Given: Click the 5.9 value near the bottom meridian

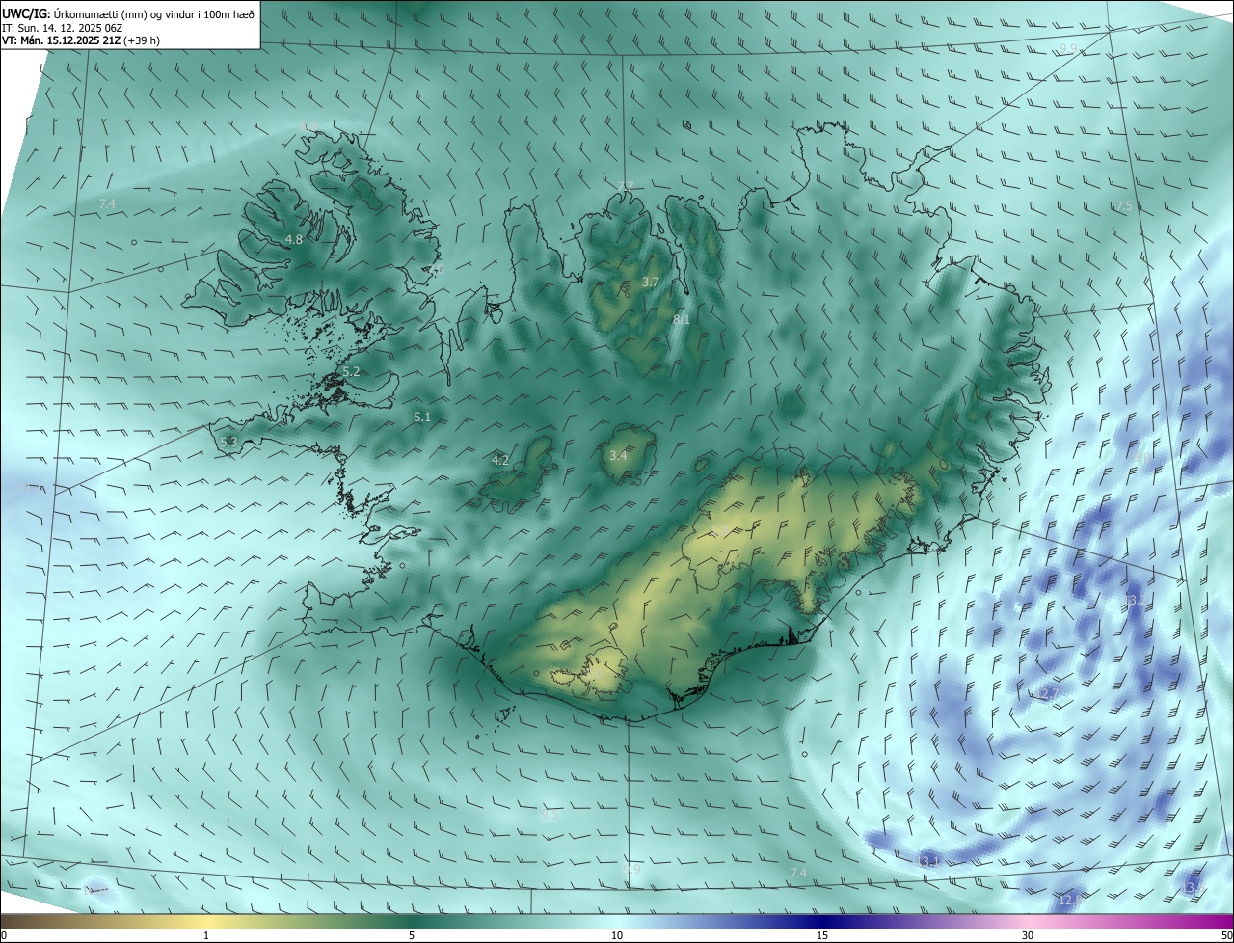Looking at the screenshot, I should 631,870.
